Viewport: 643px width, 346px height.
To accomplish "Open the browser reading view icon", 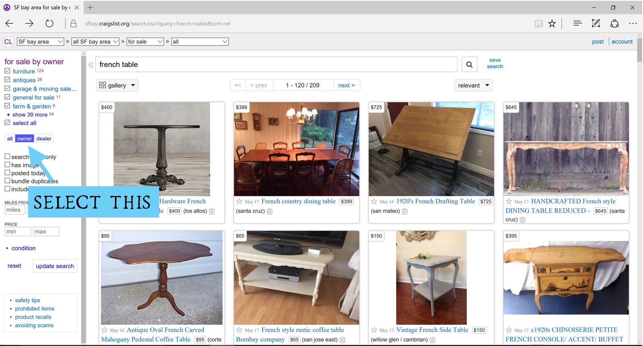I will [539, 24].
